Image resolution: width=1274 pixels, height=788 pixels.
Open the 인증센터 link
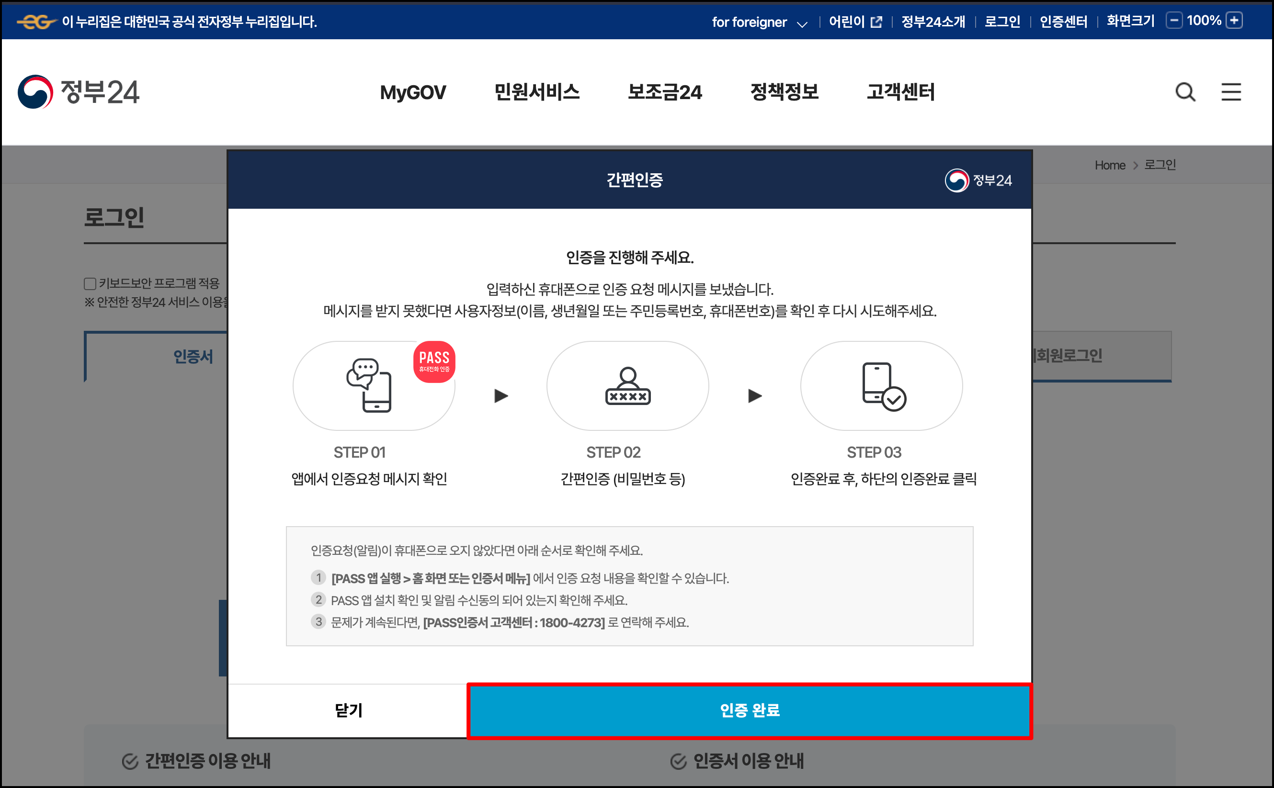click(1063, 22)
